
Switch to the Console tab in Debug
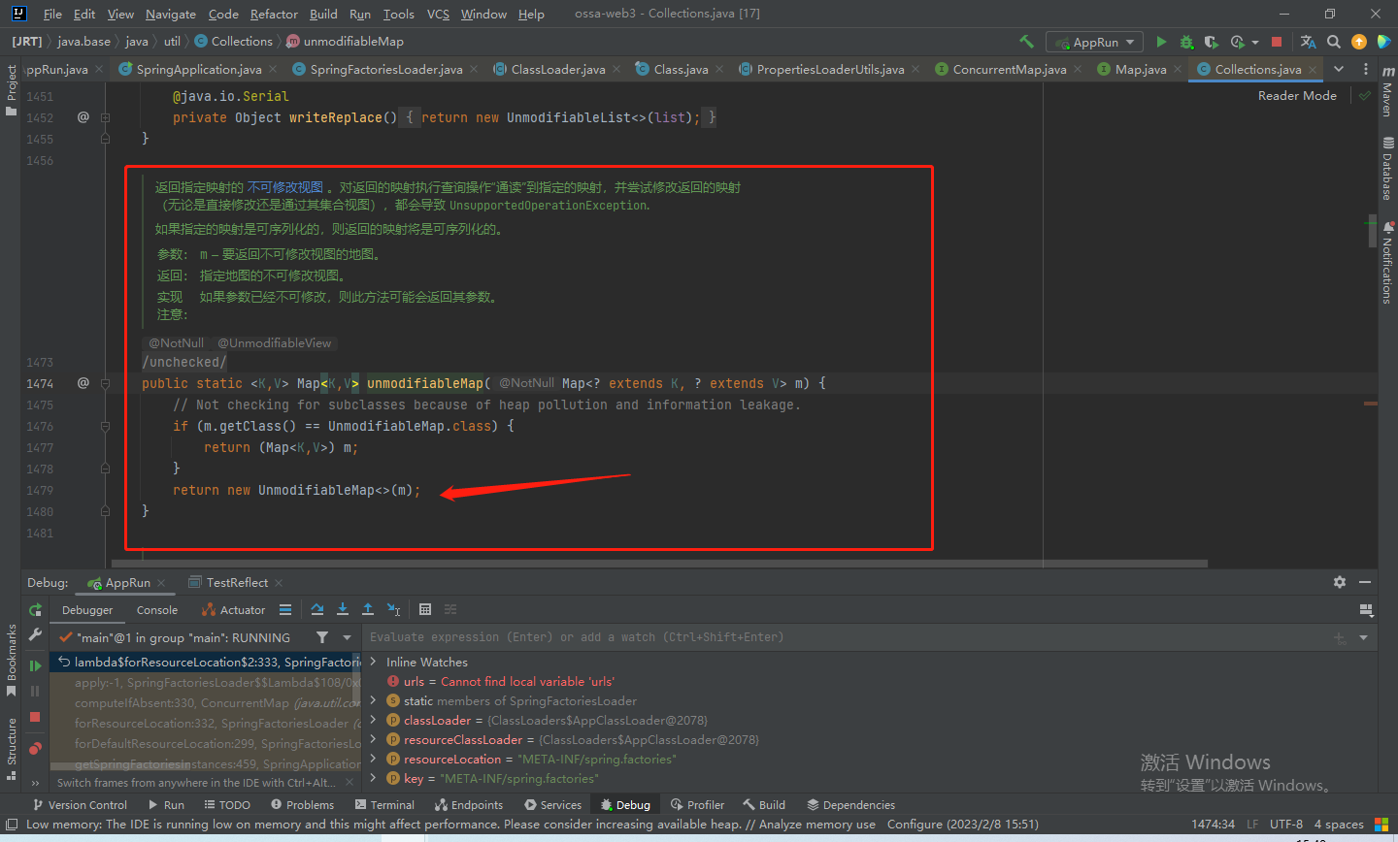[157, 610]
